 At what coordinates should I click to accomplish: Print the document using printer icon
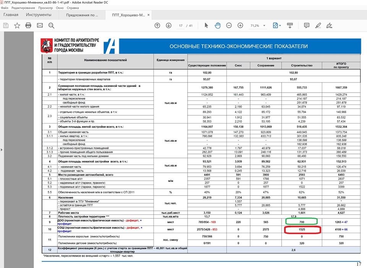coord(28,25)
